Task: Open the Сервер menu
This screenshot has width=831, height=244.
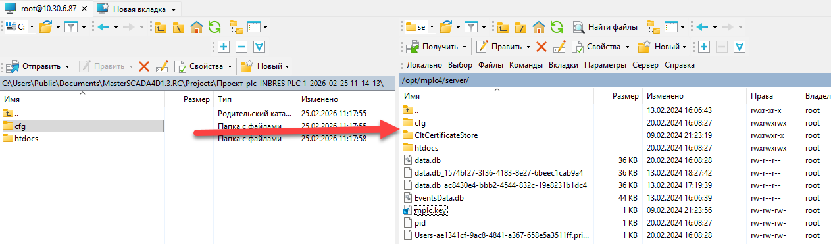Action: tap(645, 65)
